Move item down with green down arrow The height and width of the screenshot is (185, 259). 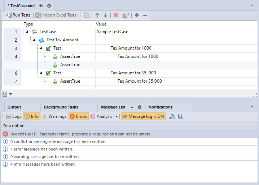[105, 15]
